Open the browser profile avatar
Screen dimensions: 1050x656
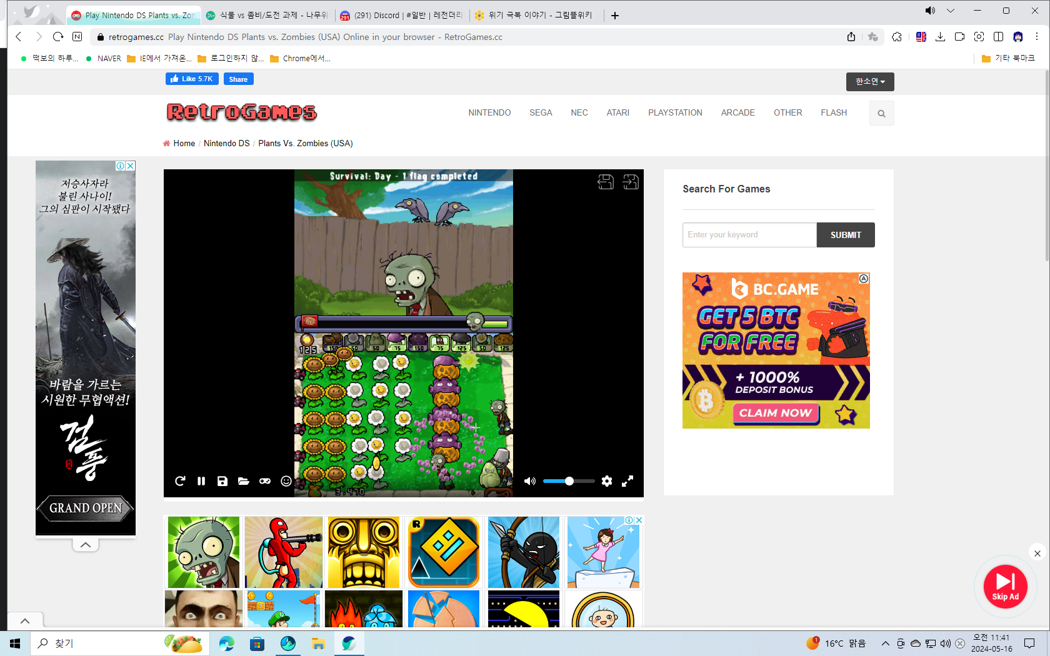pyautogui.click(x=1018, y=37)
